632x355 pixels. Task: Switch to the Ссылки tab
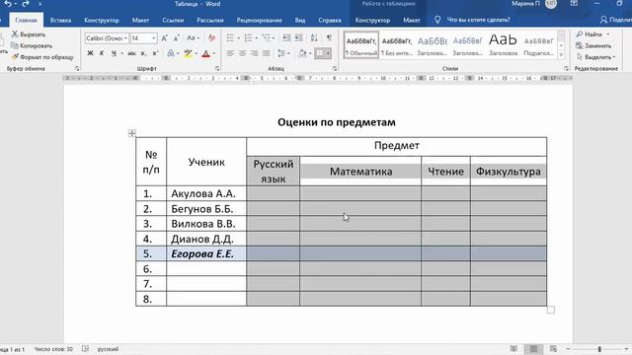tap(173, 20)
